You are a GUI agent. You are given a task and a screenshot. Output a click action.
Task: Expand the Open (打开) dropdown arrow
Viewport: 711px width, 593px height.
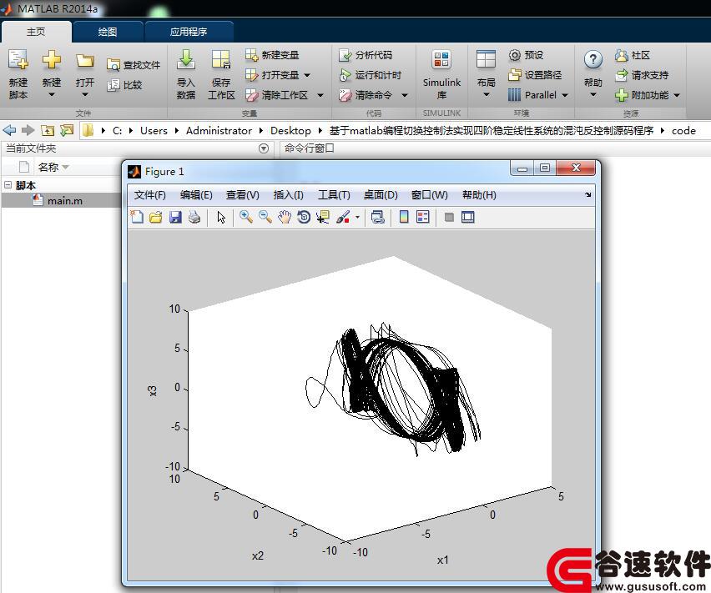click(85, 95)
